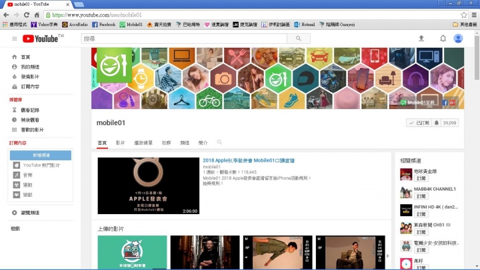Switch to the Playlists channel tab
The width and height of the screenshot is (480, 270).
coord(143,142)
